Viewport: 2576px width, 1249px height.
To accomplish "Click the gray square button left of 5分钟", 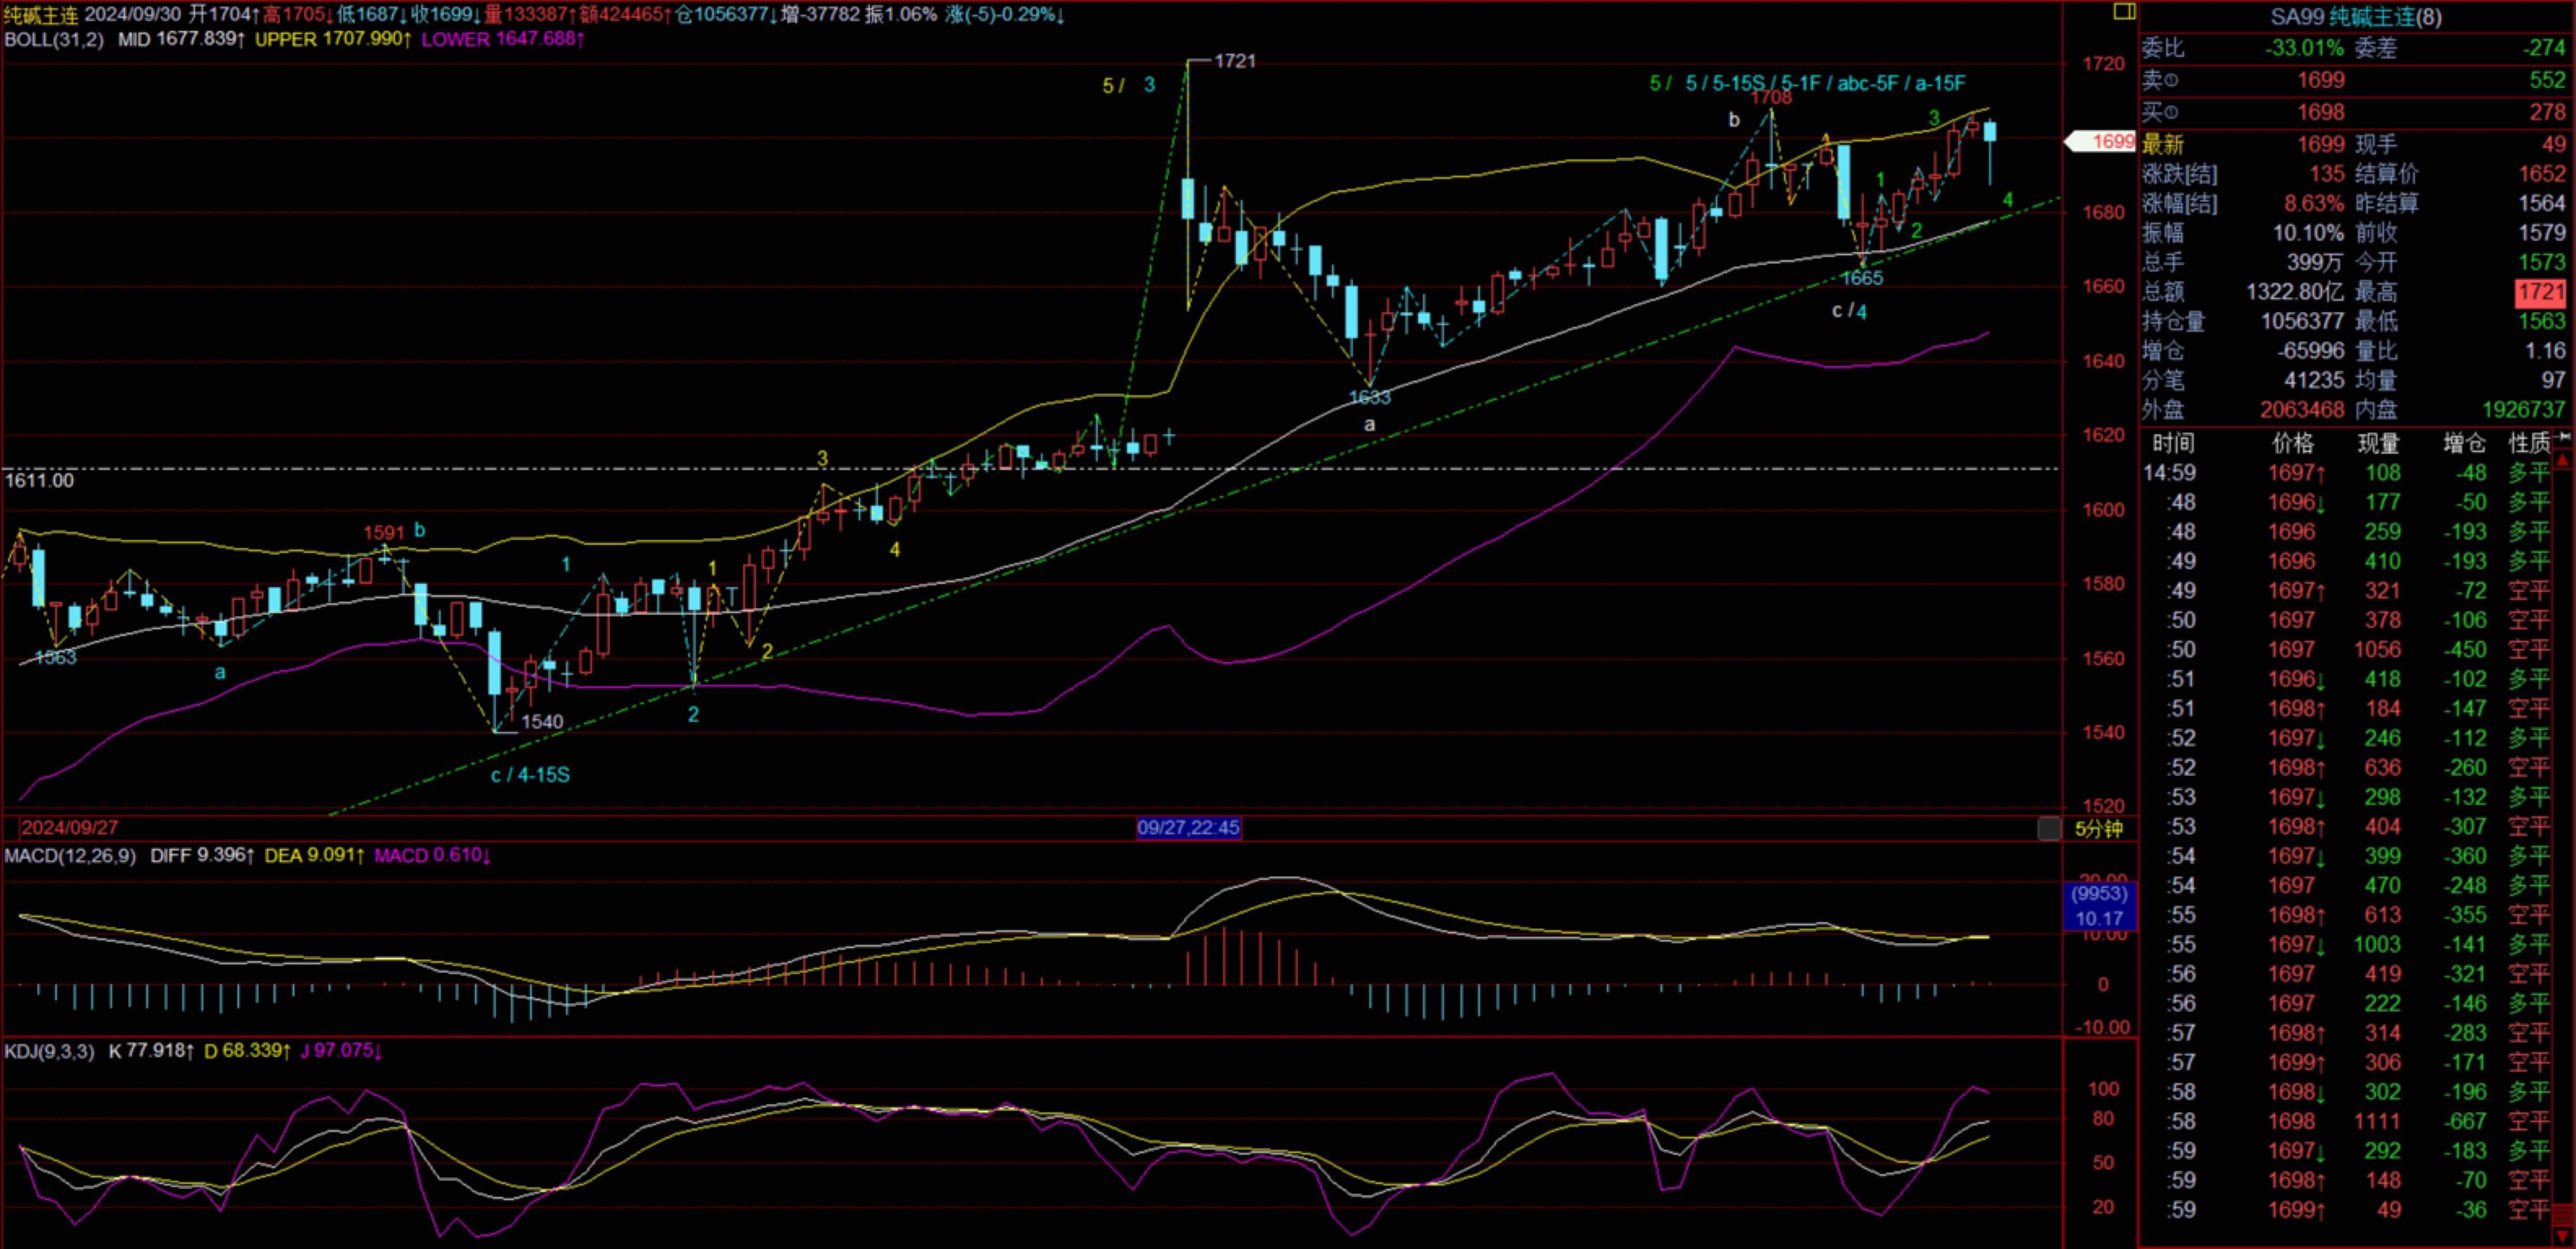I will tap(2049, 828).
